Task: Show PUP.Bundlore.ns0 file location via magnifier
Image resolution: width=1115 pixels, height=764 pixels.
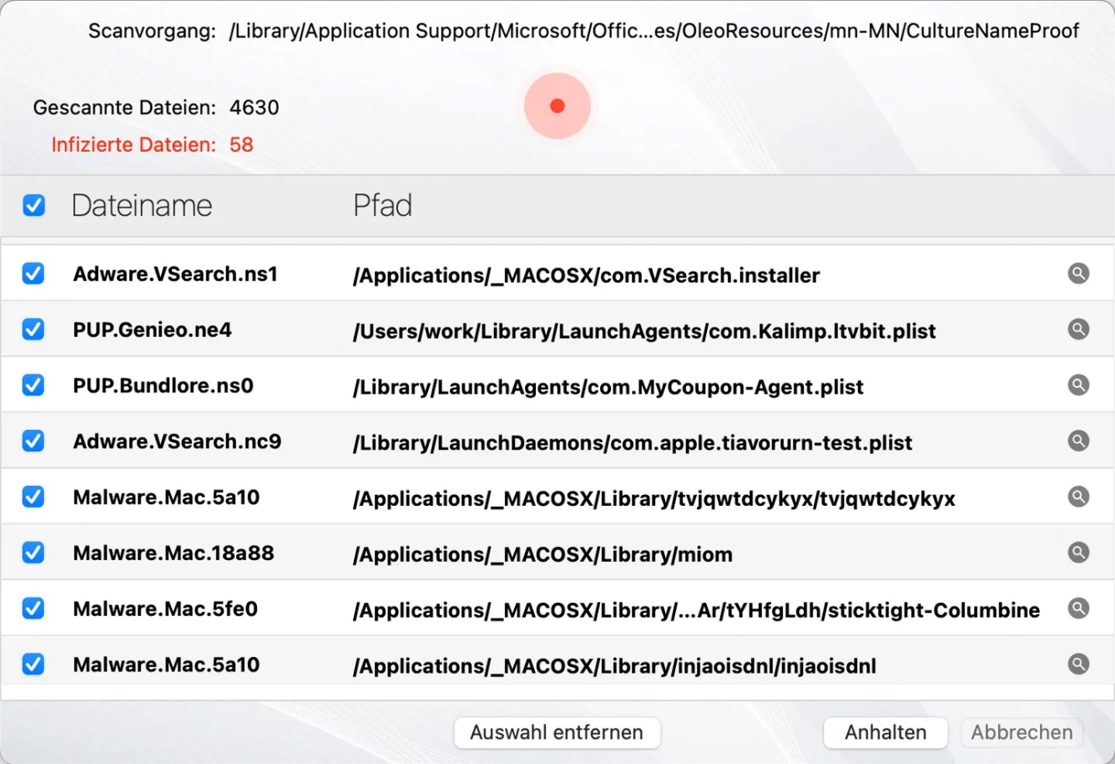Action: (x=1079, y=385)
